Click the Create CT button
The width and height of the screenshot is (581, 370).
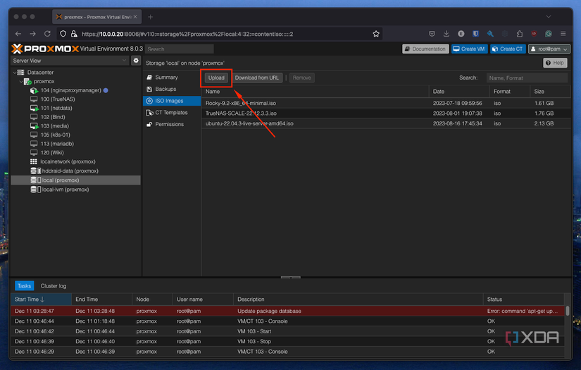point(508,49)
